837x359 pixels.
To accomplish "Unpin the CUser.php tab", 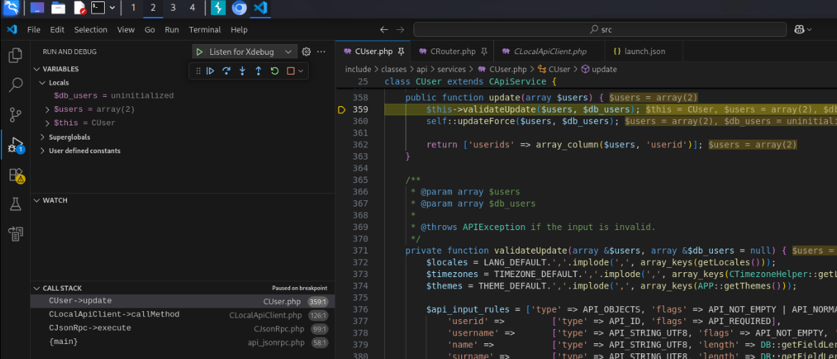I will point(401,52).
